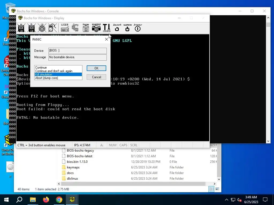Screen dimensions: 274x205
Task: Maximize the Bochs Console window
Action: (252, 11)
